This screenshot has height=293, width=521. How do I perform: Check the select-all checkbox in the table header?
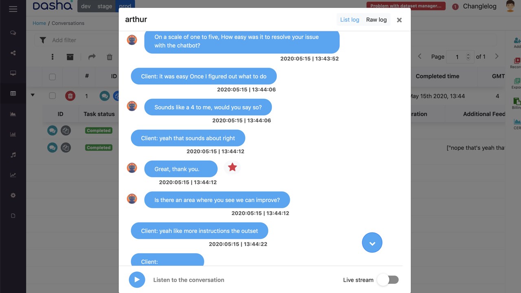52,77
